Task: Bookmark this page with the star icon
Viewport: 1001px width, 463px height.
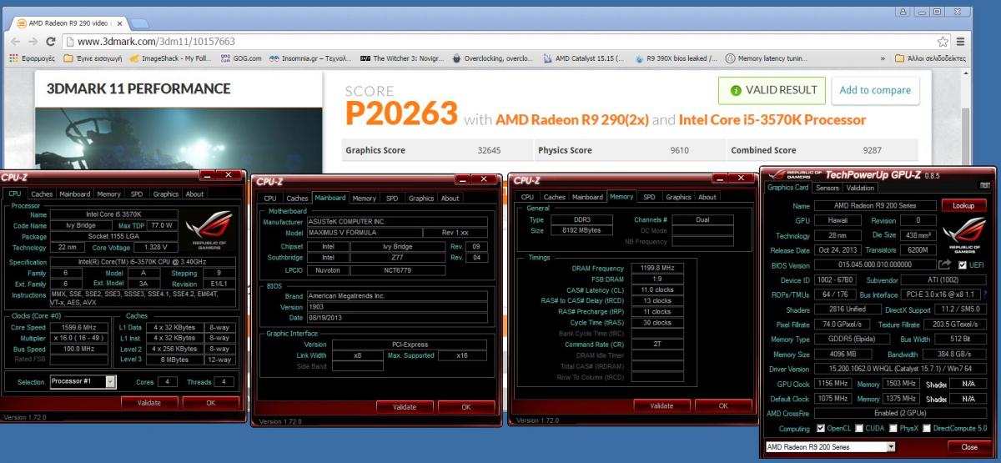Action: pos(943,41)
